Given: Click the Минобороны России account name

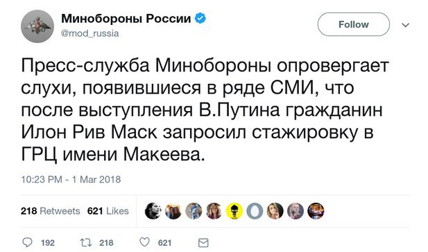Looking at the screenshot, I should pos(126,19).
